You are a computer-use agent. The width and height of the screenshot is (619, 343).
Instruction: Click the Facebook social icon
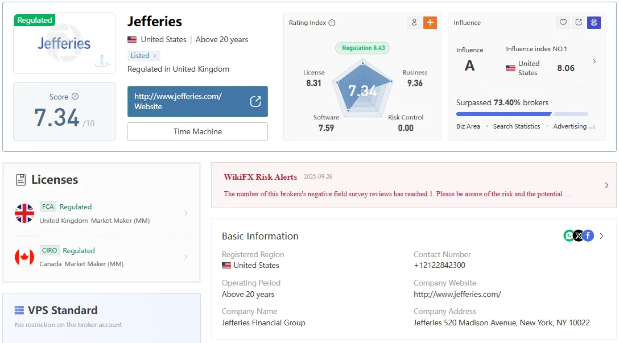588,235
